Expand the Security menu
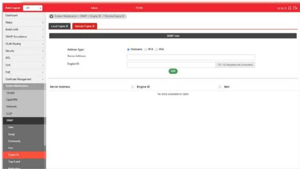 24,51
